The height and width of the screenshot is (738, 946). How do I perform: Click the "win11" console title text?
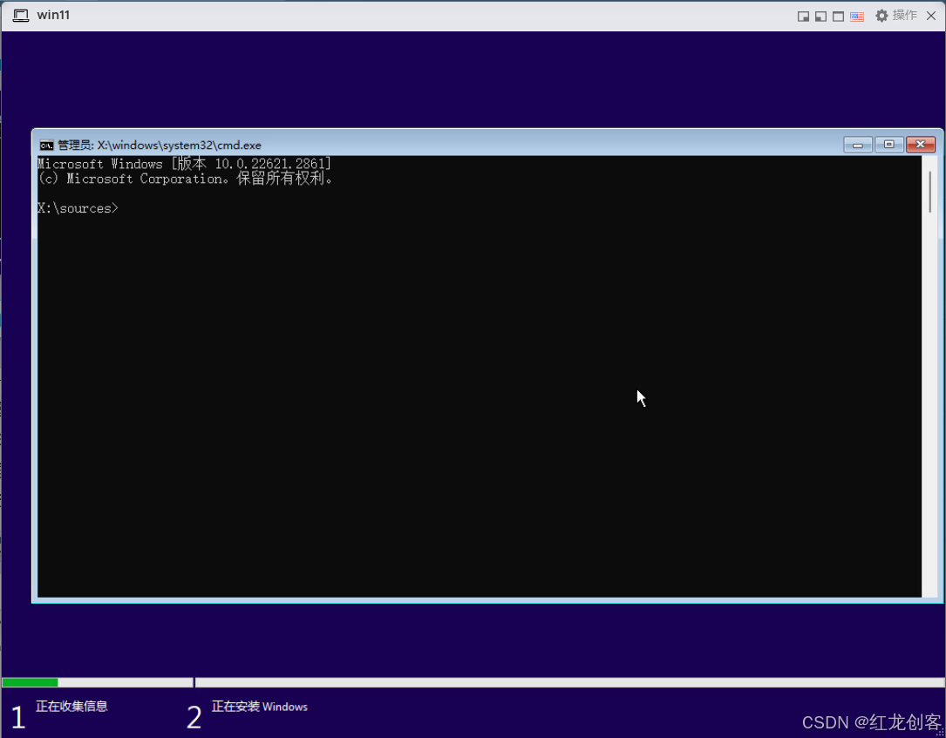[x=53, y=15]
